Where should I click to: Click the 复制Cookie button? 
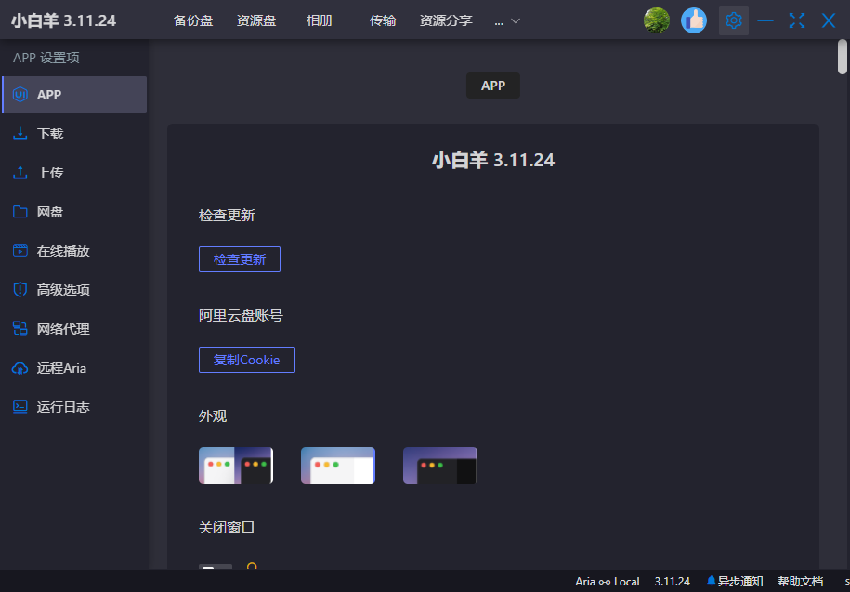click(247, 360)
